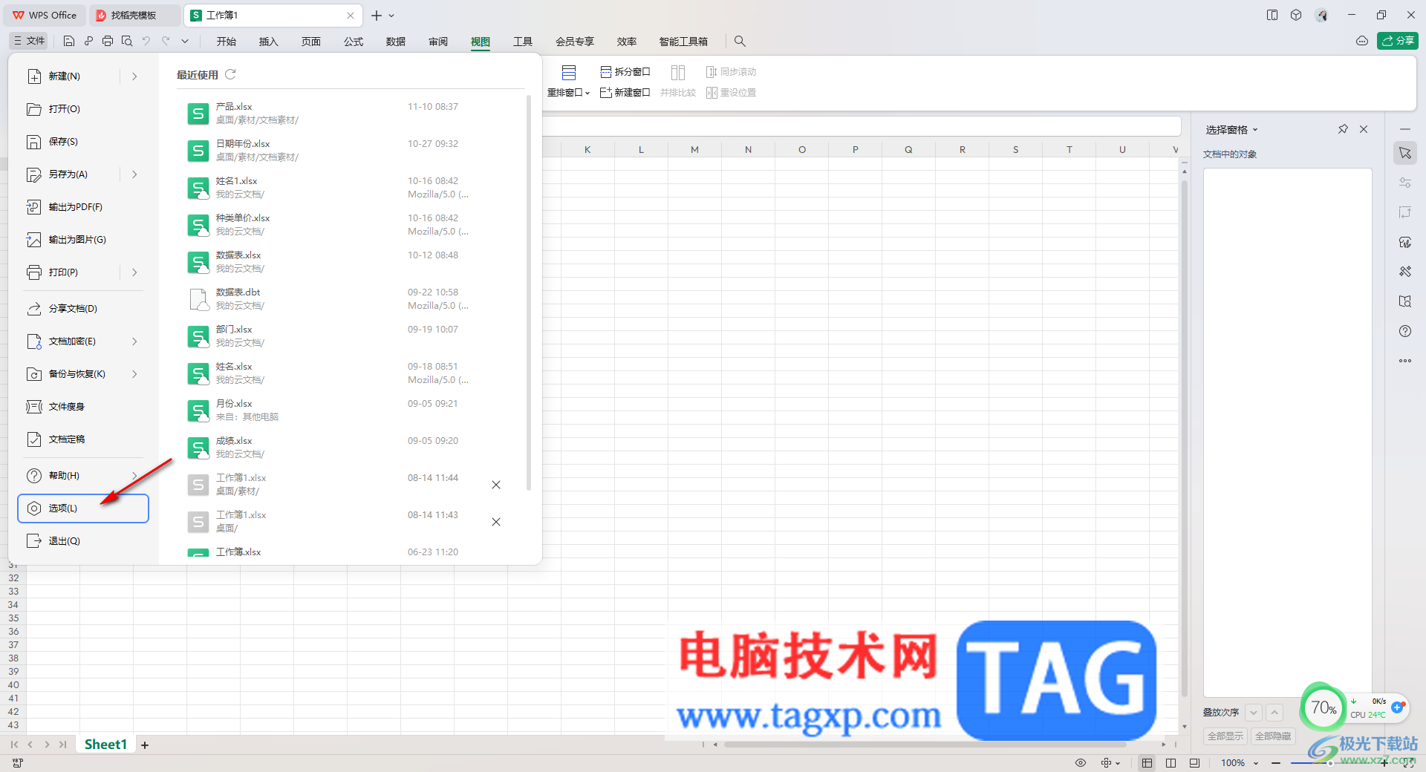Switch to normal view icon in status bar
This screenshot has height=772, width=1426.
pyautogui.click(x=1147, y=763)
